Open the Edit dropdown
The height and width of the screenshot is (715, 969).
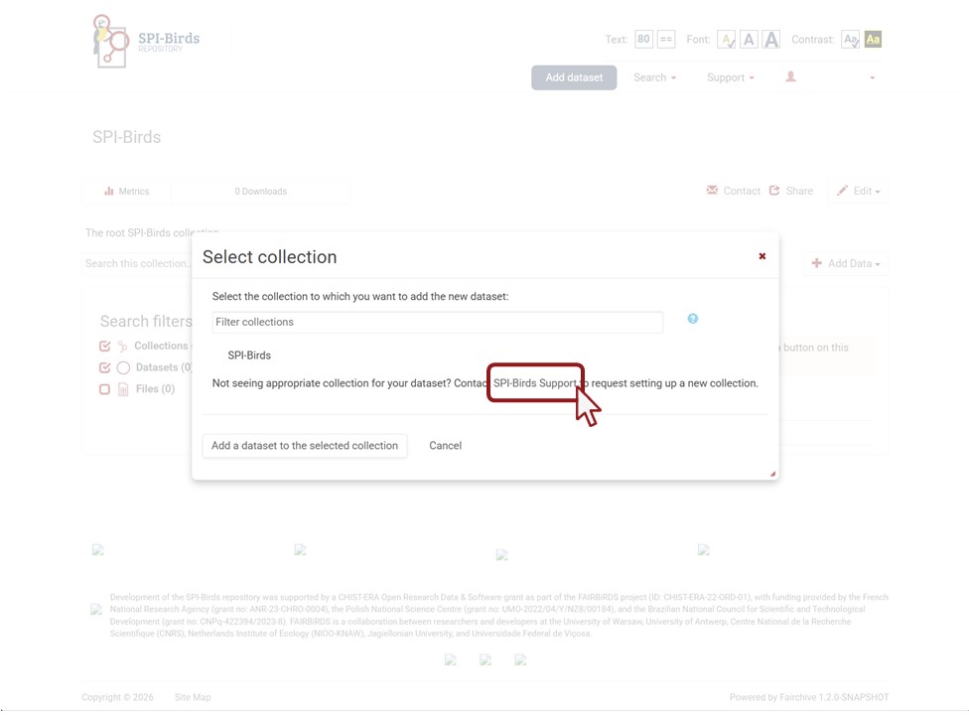[x=858, y=192]
